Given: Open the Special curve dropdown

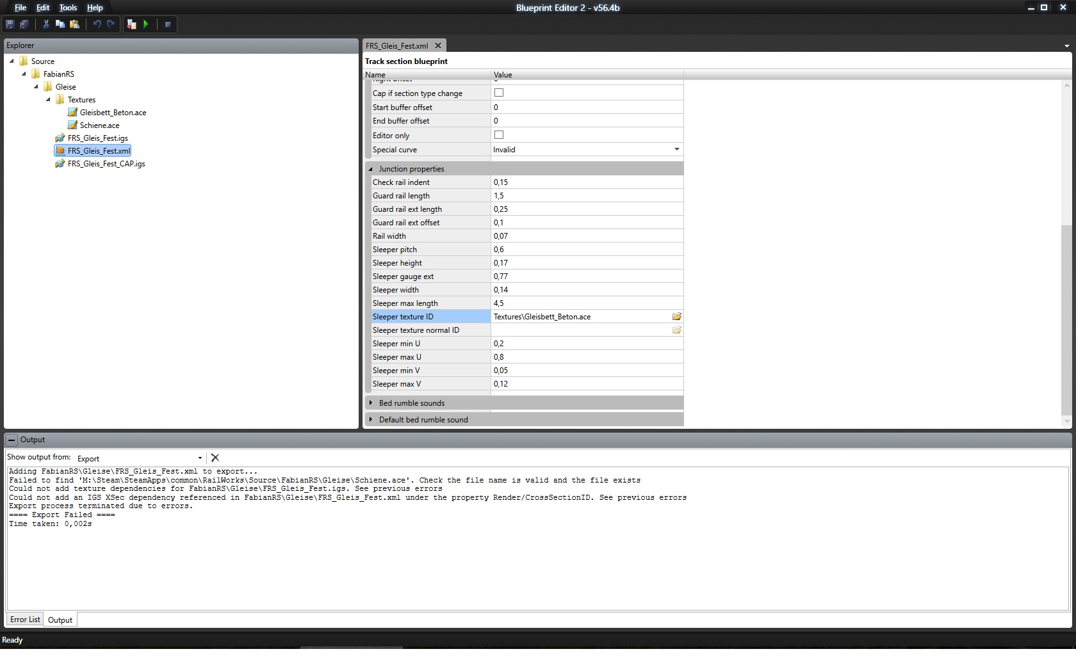Looking at the screenshot, I should (x=676, y=150).
